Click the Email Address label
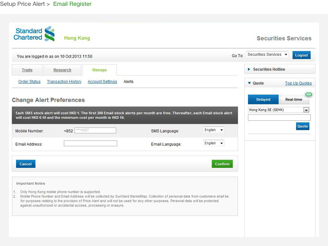The width and height of the screenshot is (328, 246). coord(29,144)
